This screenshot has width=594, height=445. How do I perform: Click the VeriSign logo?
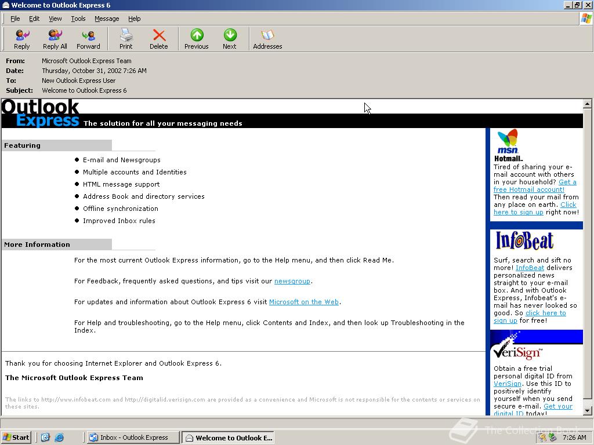click(x=517, y=347)
